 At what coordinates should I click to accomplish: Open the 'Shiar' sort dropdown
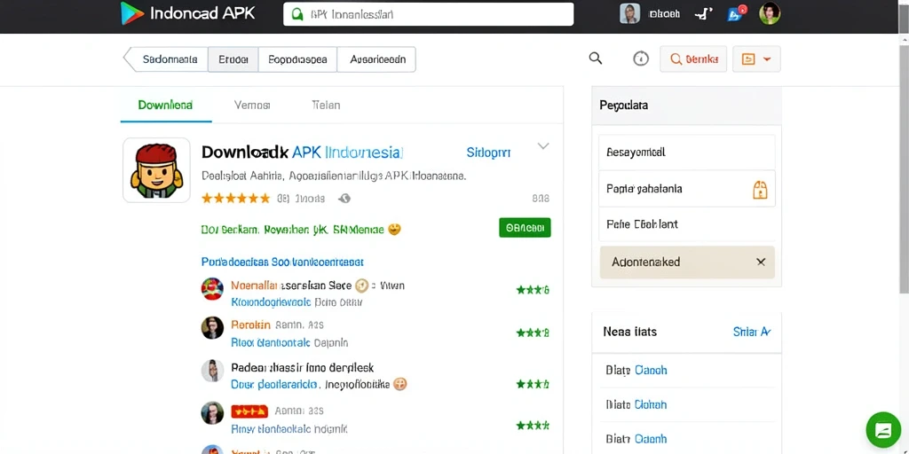point(752,332)
